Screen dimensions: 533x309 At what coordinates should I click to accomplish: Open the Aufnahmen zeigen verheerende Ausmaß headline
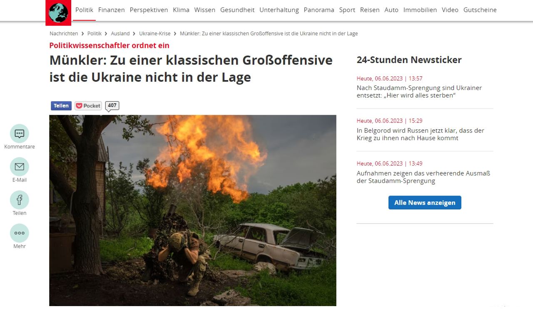(423, 177)
